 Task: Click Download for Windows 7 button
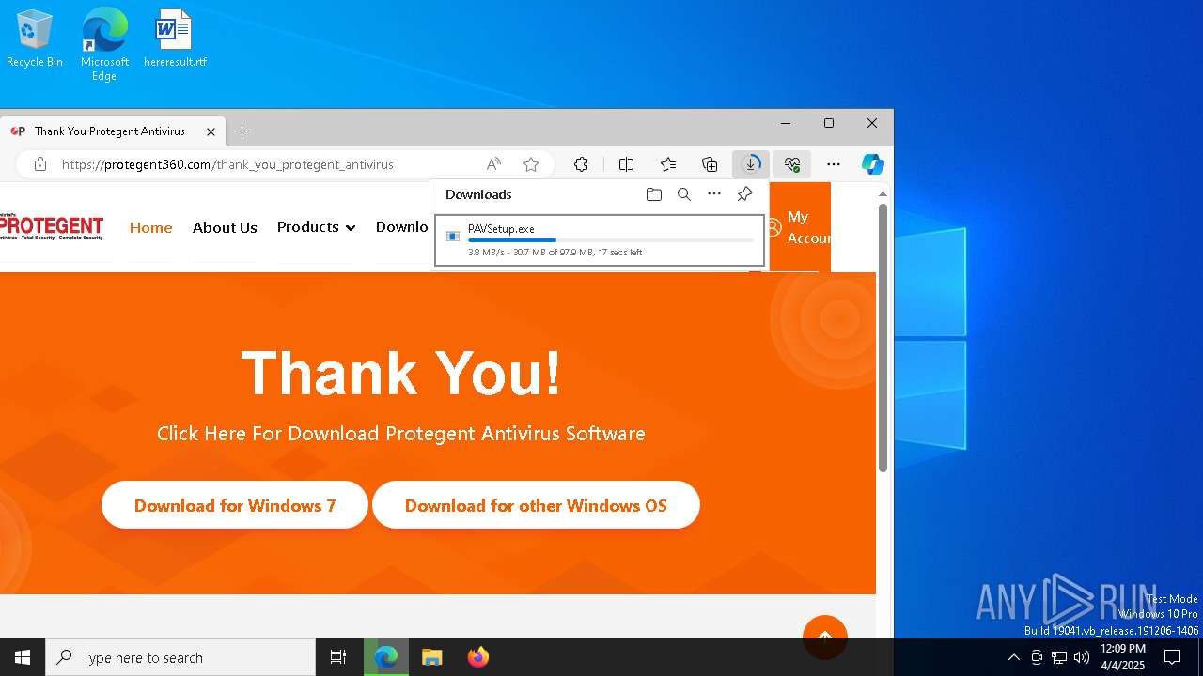[235, 505]
